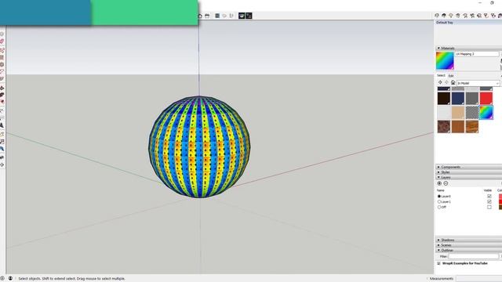
Task: Select the Polygon tool in left toolbar
Action: (x=2, y=64)
